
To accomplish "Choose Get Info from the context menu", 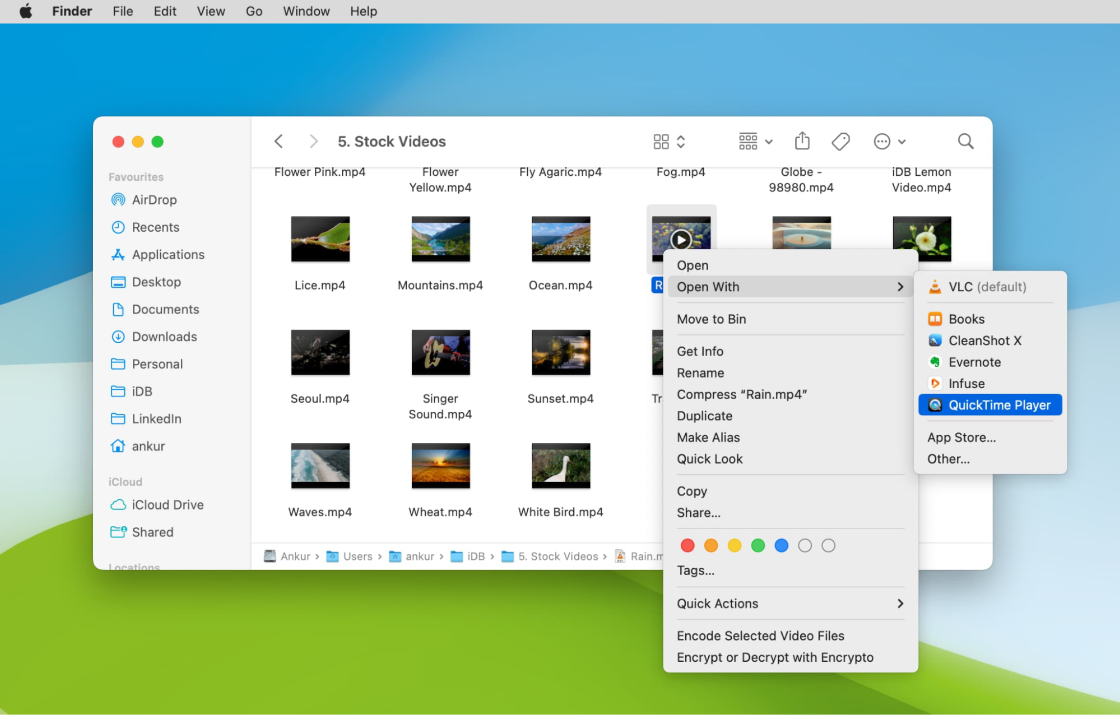I will pyautogui.click(x=700, y=351).
